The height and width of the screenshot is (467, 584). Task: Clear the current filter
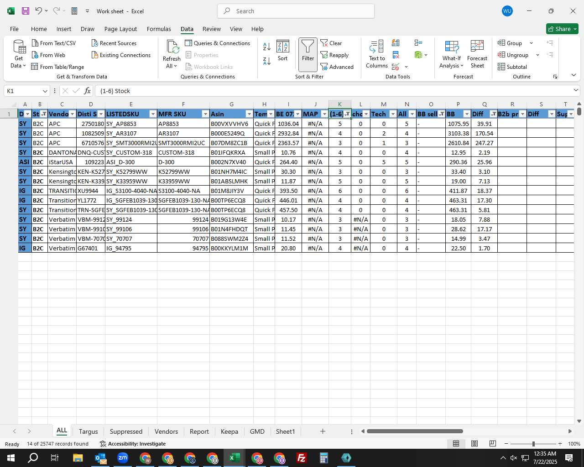[331, 43]
